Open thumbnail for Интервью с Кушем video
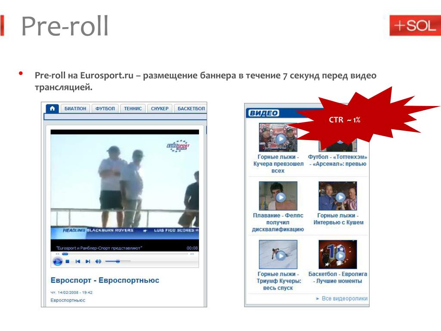Viewport: 441px width, 331px height. pyautogui.click(x=338, y=196)
